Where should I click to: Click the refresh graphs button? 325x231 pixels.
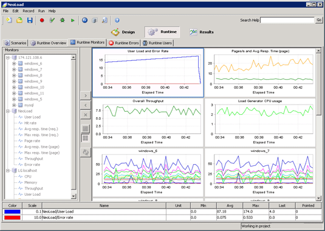point(86,153)
